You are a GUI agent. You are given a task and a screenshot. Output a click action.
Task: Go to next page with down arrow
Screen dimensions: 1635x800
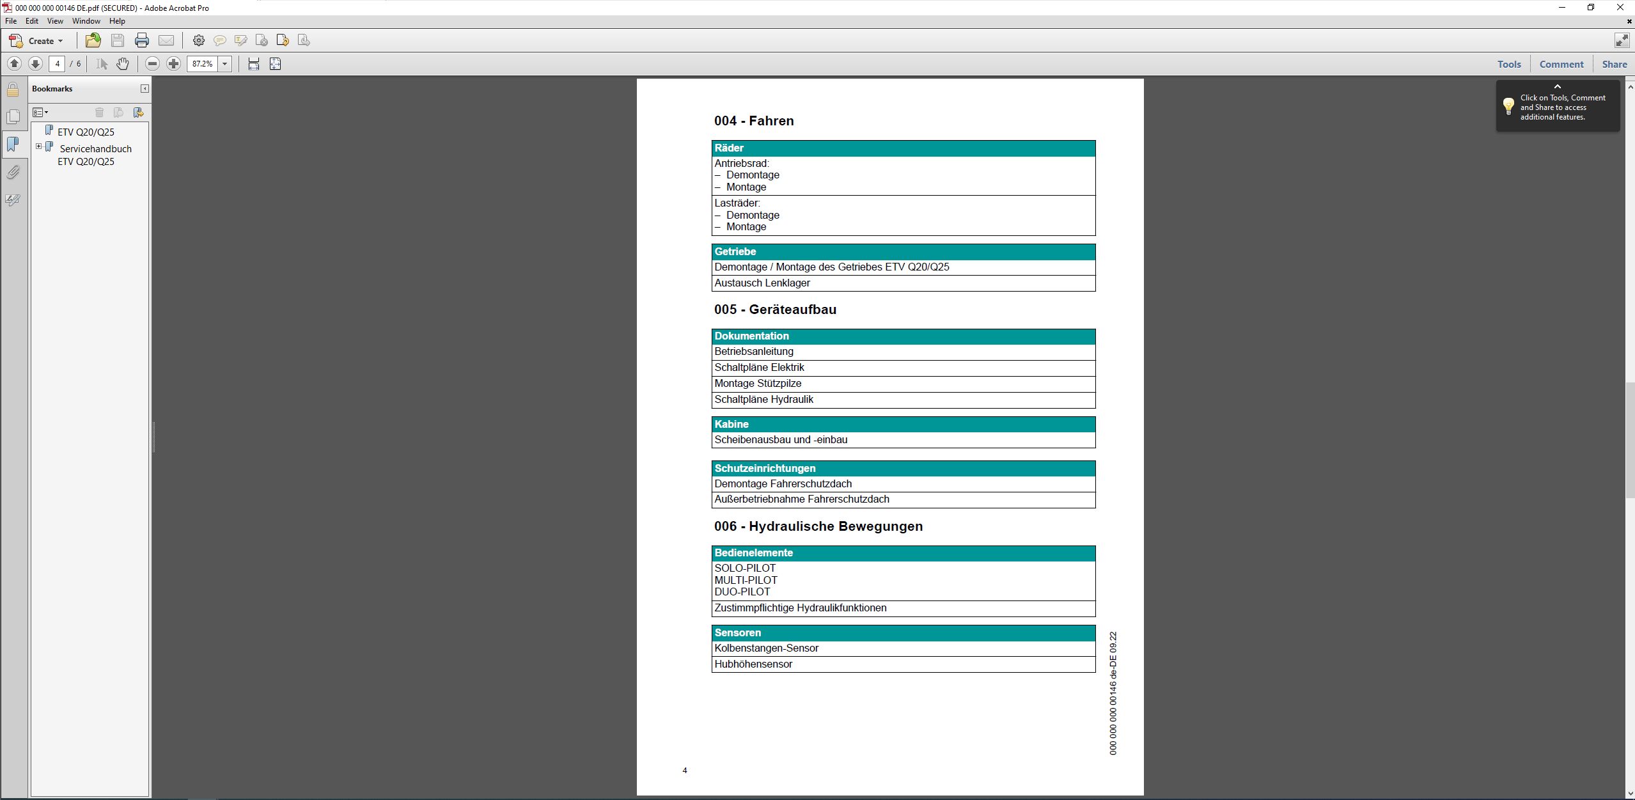(x=35, y=63)
